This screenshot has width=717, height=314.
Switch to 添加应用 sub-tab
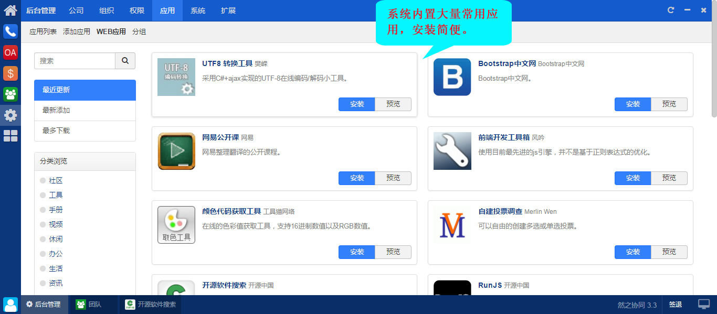(x=77, y=31)
